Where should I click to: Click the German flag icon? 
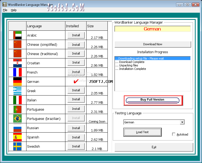click(17, 81)
